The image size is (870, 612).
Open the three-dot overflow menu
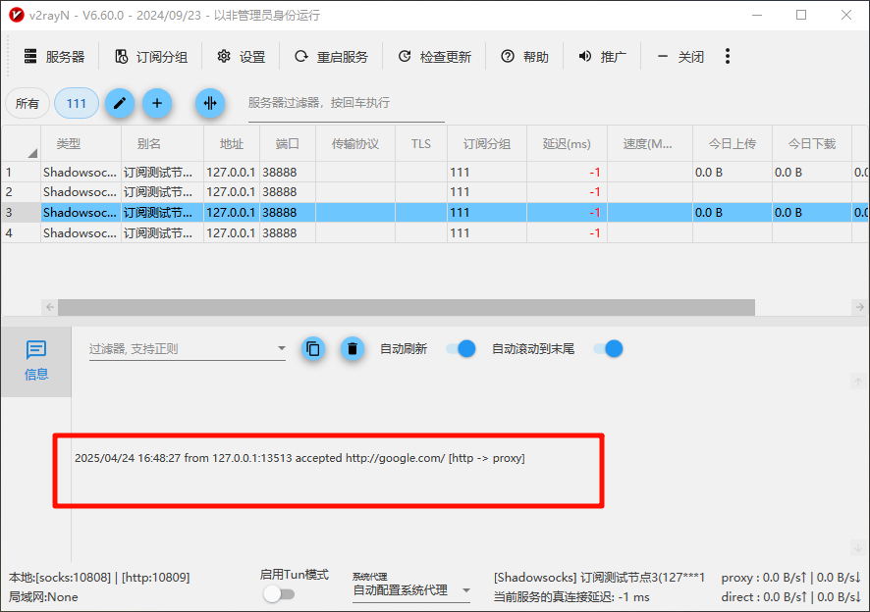(728, 57)
